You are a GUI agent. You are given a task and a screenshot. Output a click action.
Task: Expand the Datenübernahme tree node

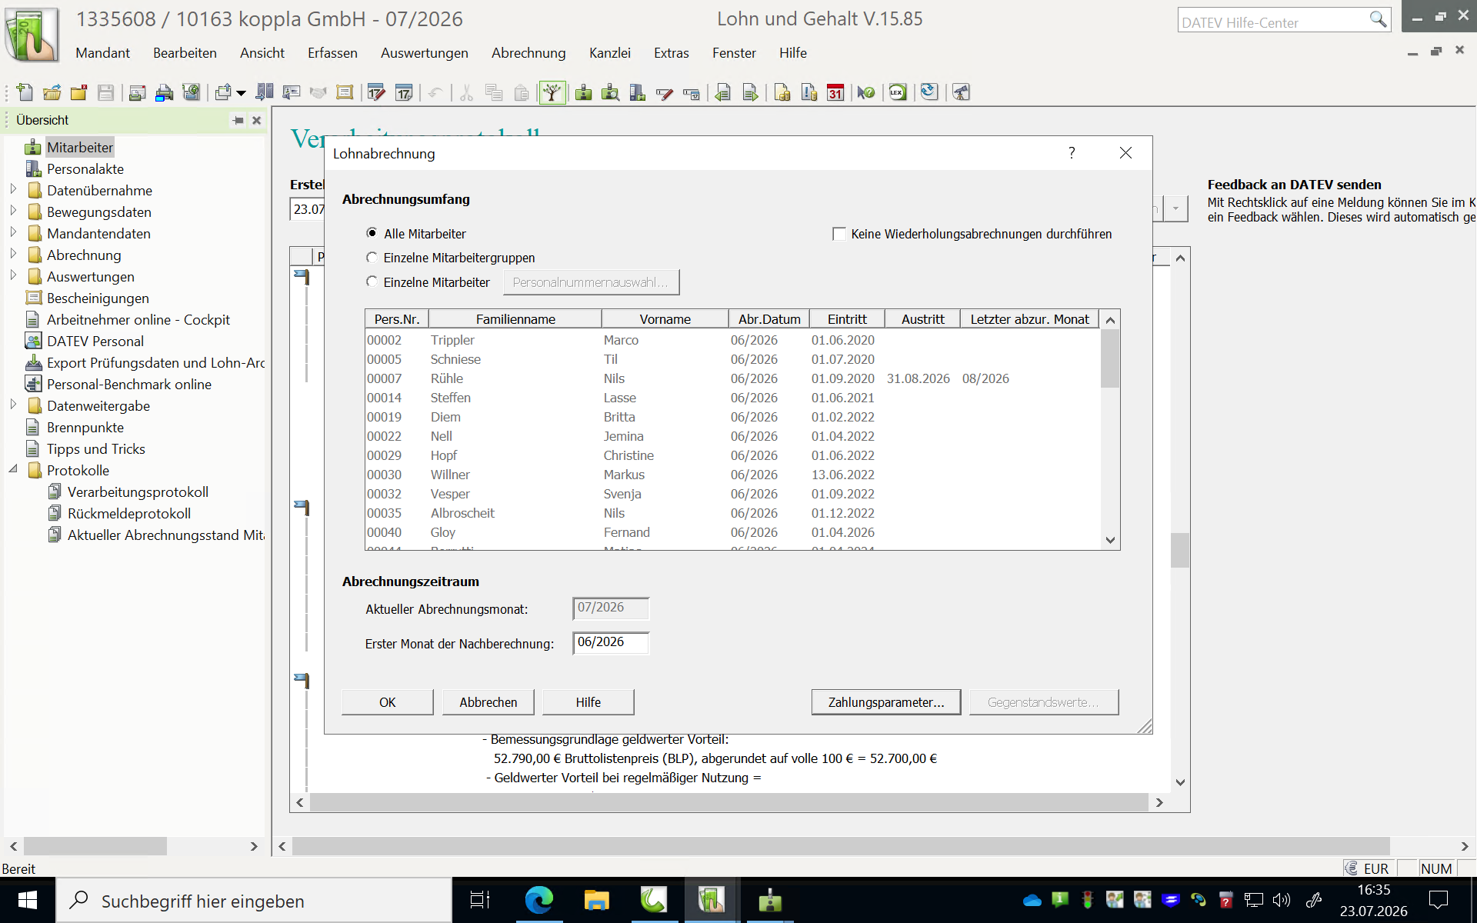pyautogui.click(x=13, y=189)
